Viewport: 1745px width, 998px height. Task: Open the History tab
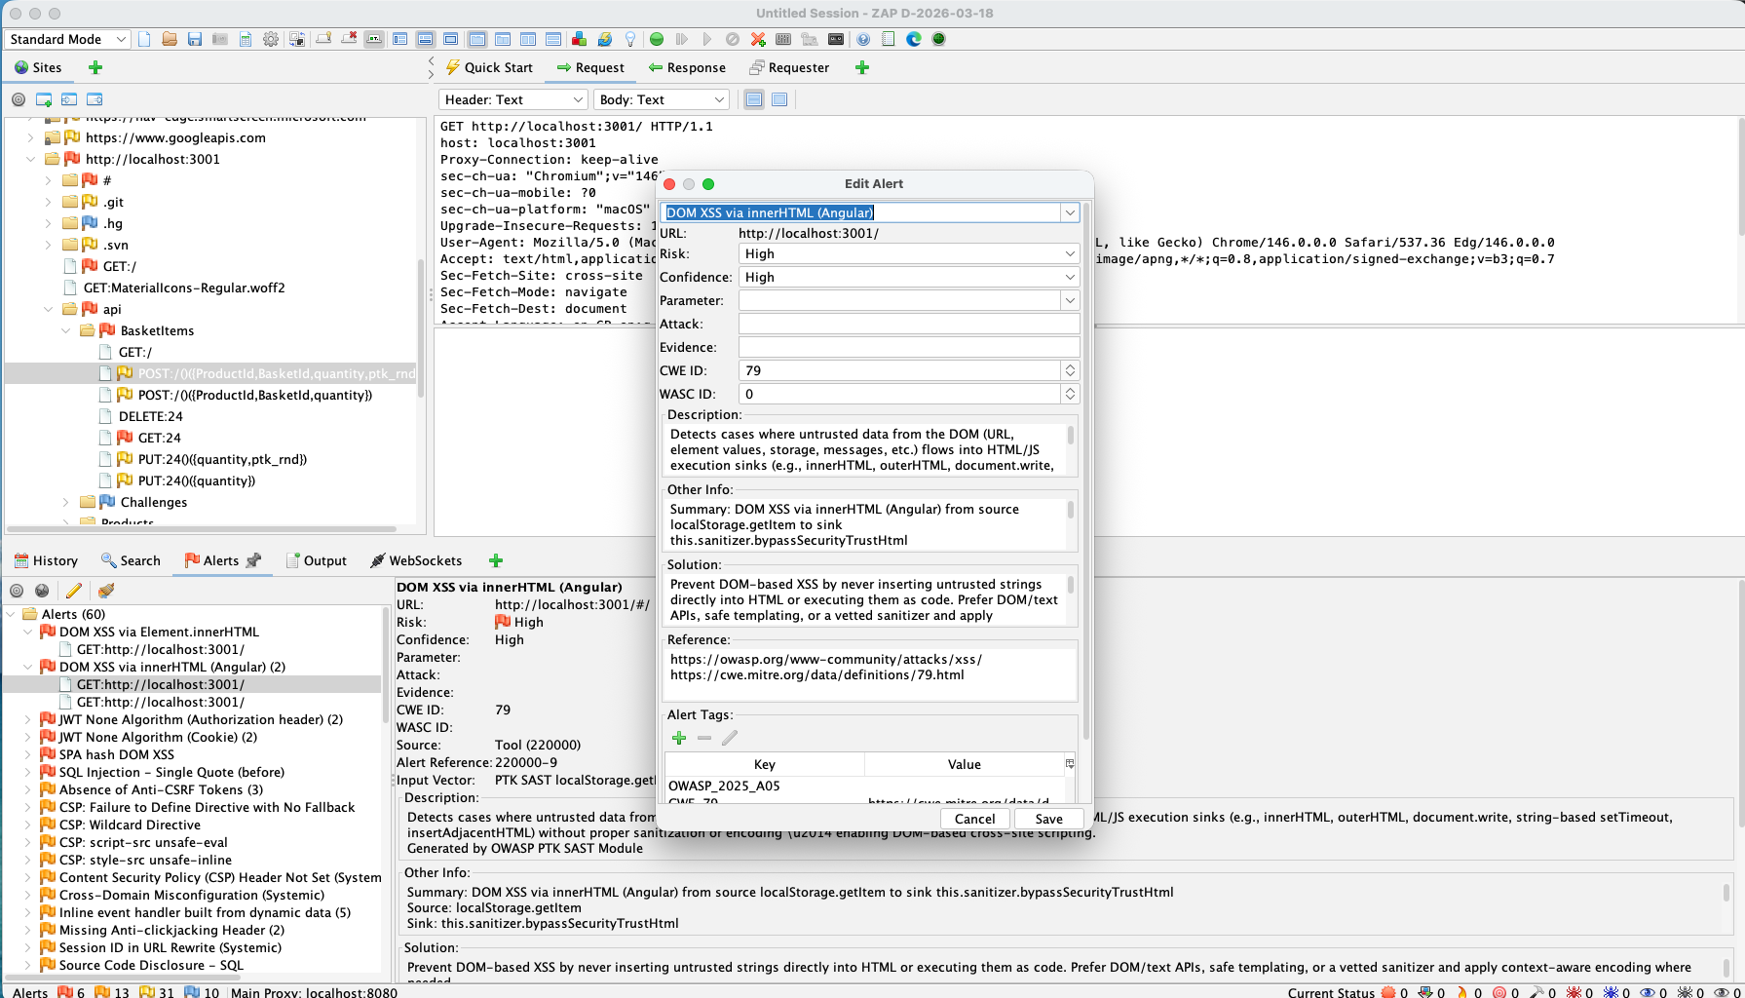coord(46,560)
